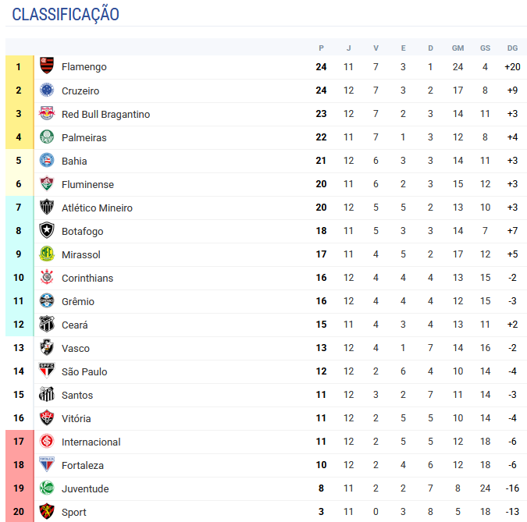Open the Juventude team name

point(85,488)
